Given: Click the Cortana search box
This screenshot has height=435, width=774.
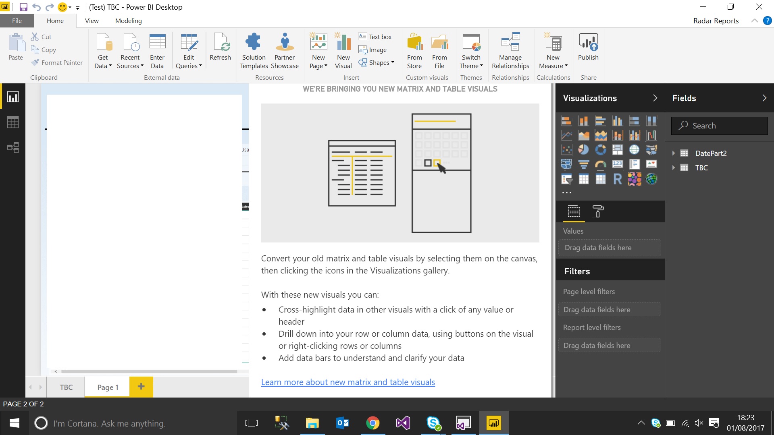Looking at the screenshot, I should coord(133,423).
